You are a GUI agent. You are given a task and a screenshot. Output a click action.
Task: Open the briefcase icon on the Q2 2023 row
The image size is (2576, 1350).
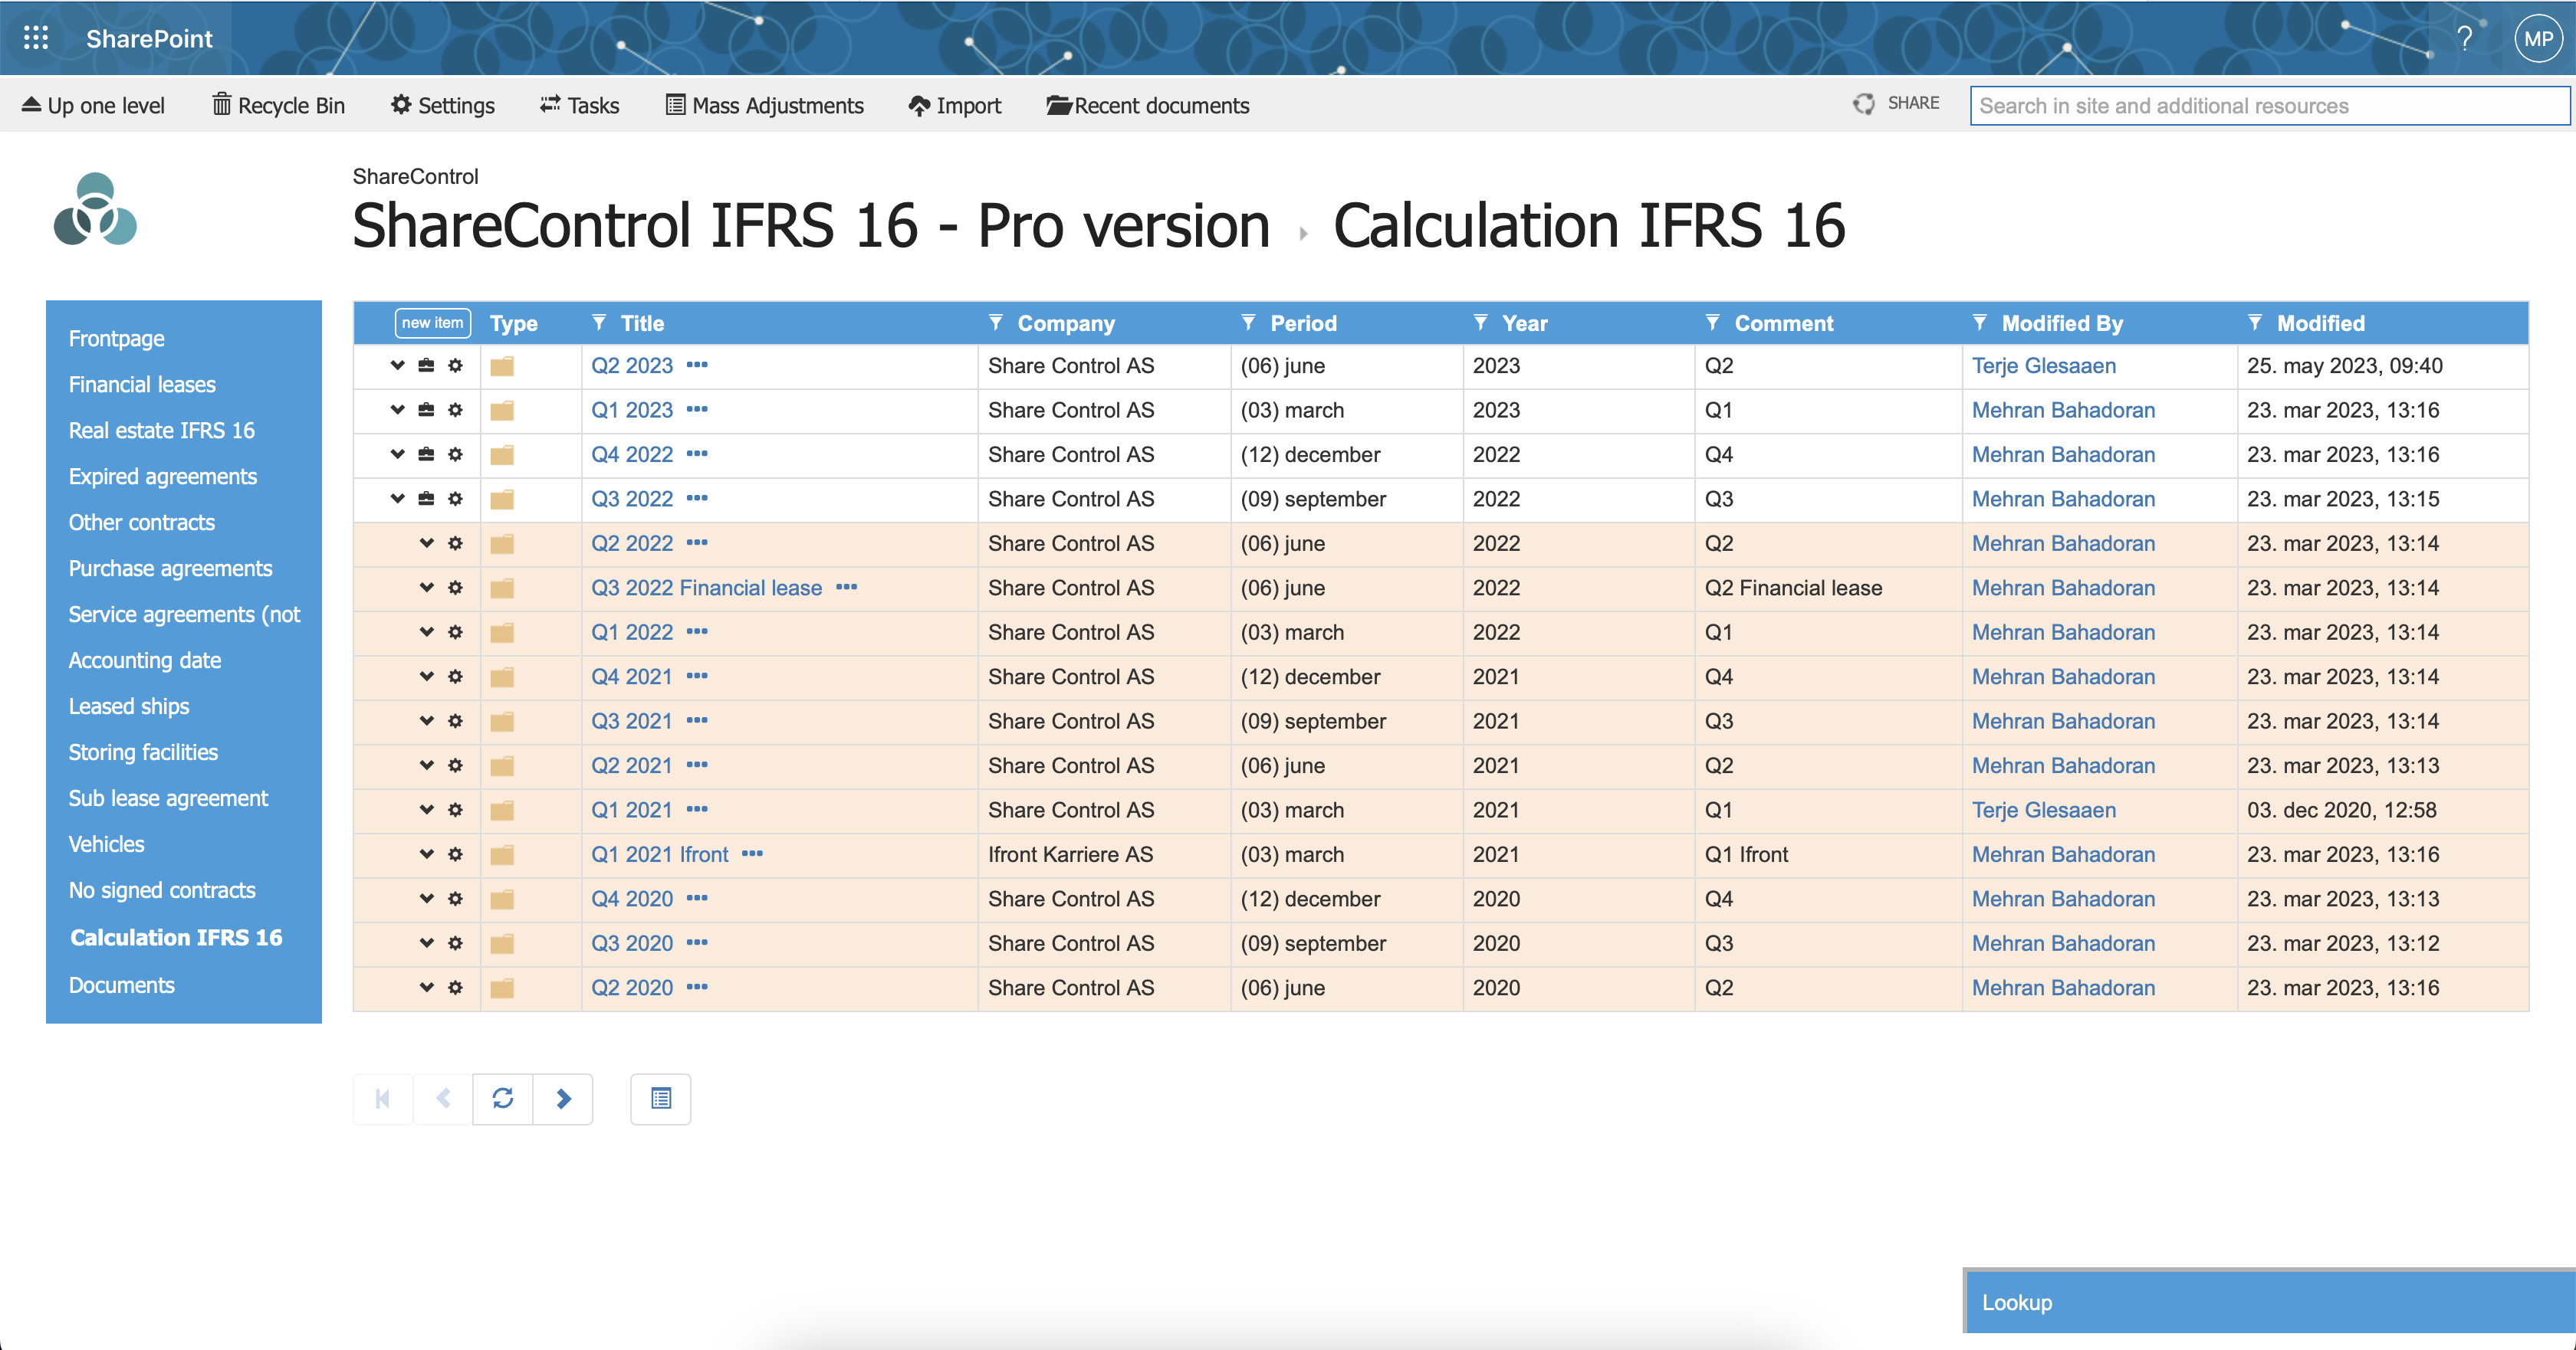click(x=426, y=365)
